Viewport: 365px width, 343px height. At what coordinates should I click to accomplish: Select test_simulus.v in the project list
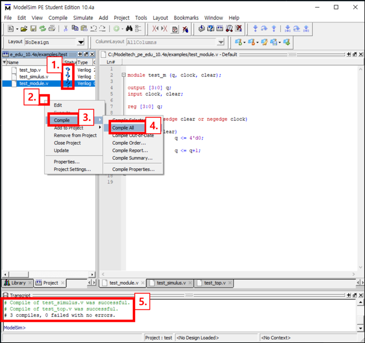[x=34, y=76]
